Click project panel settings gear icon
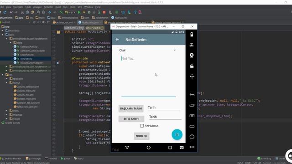Viewport: 292px width, 164px height. [x=43, y=22]
